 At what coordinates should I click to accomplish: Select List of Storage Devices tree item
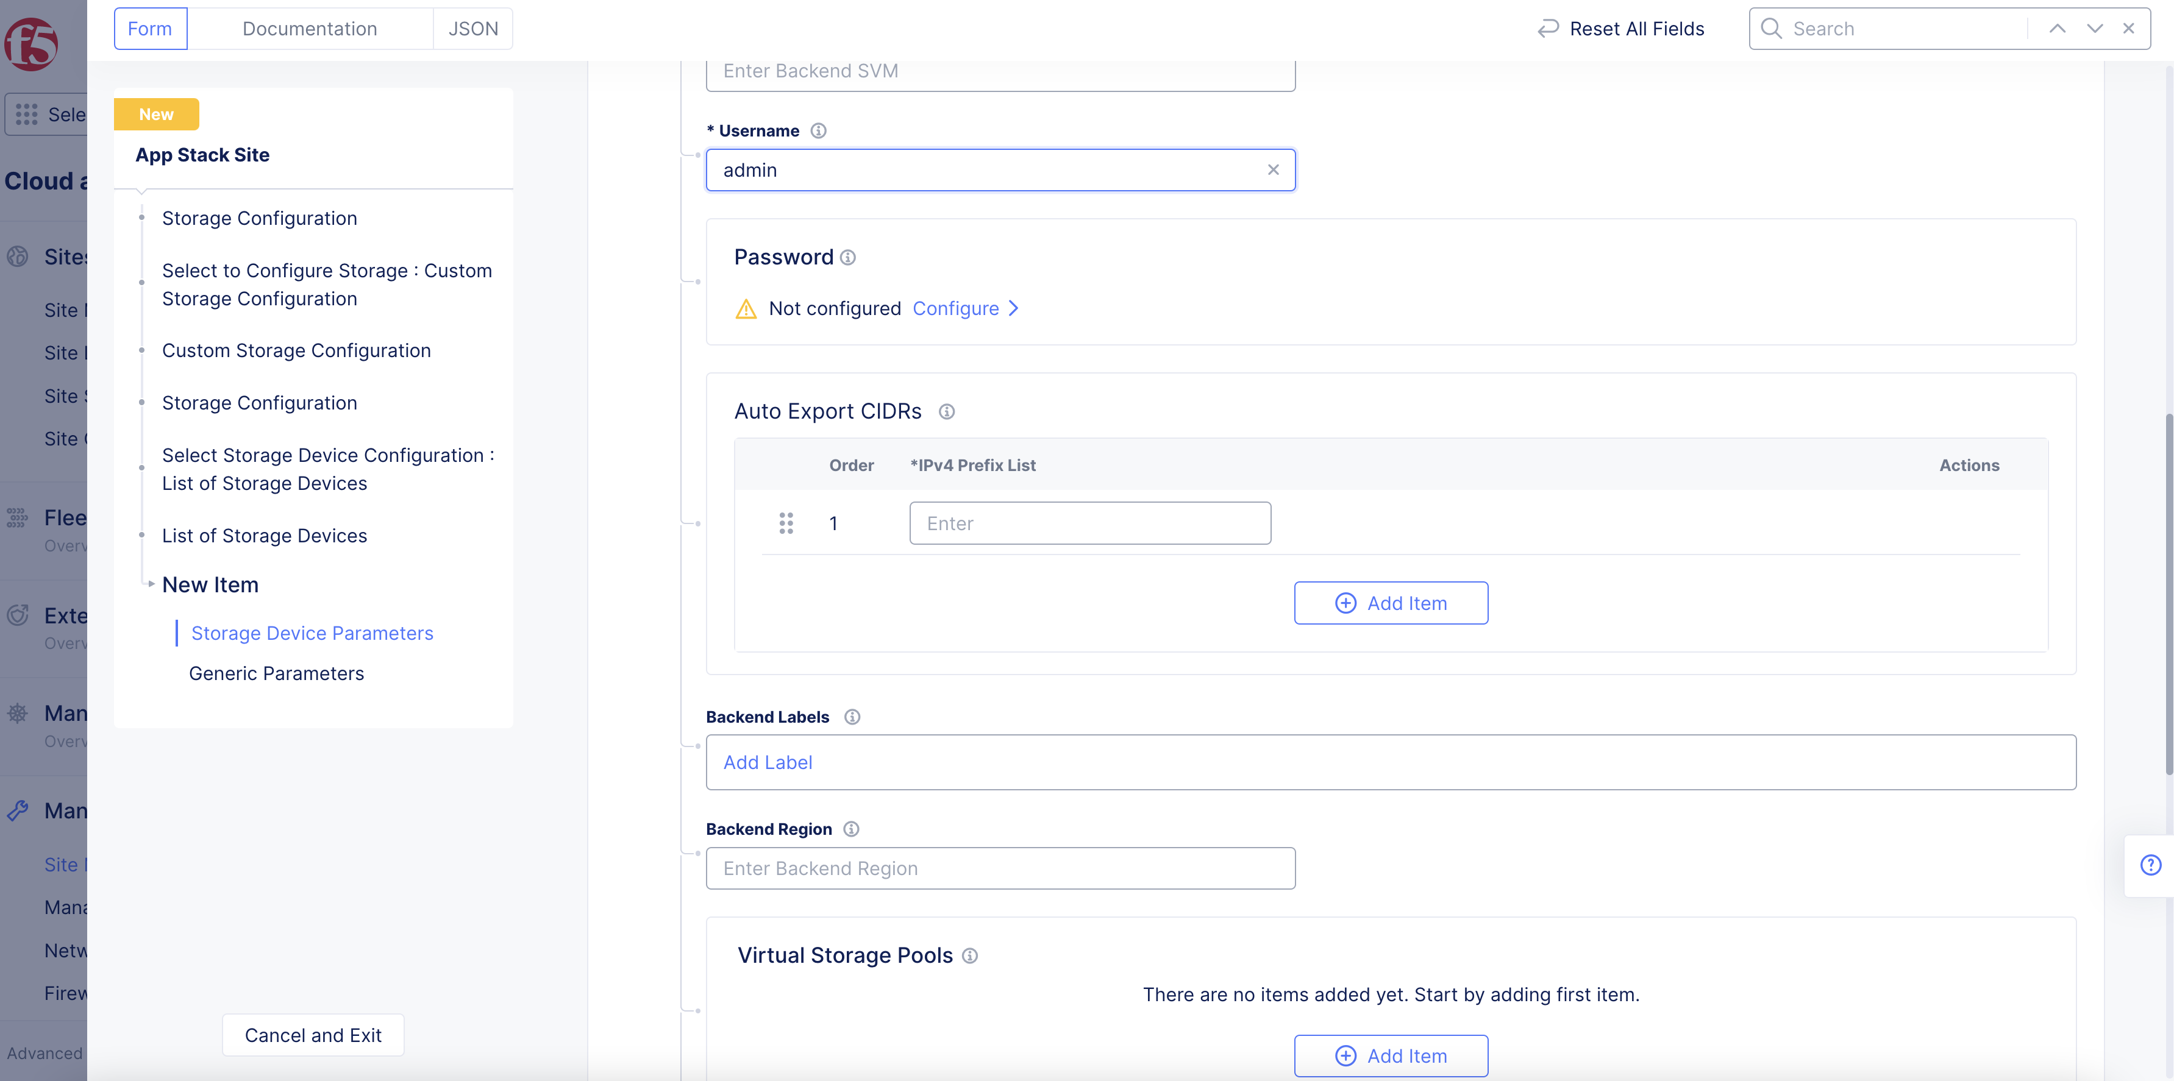coord(265,536)
